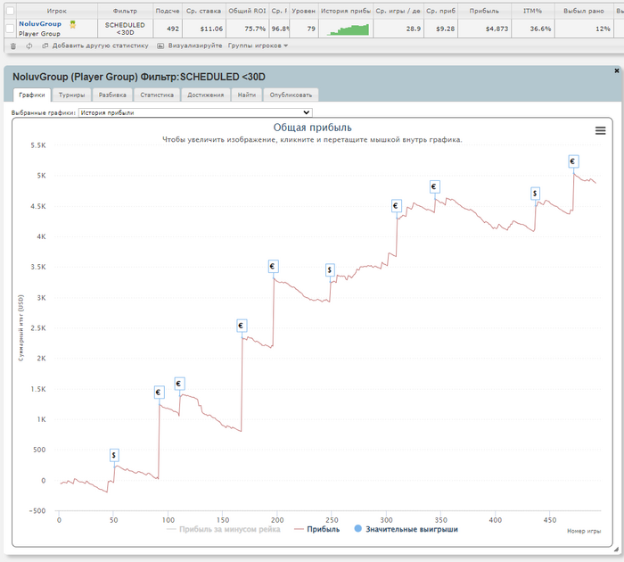
Task: Click the euro win marker near game 110
Action: tap(179, 384)
